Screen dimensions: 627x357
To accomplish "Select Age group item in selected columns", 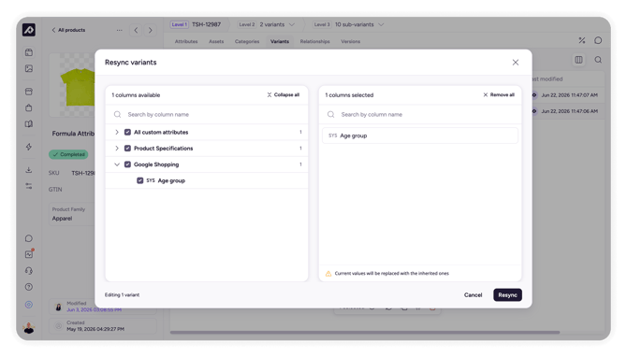I will pyautogui.click(x=420, y=136).
